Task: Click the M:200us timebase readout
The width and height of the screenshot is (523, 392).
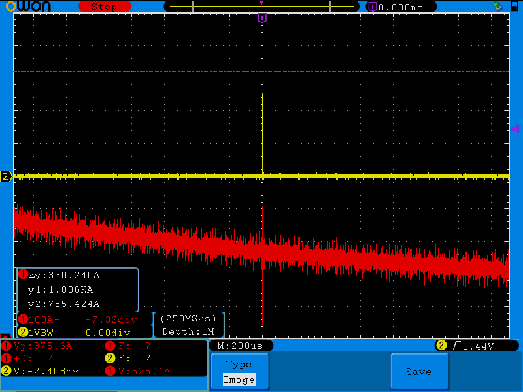Action: point(241,346)
